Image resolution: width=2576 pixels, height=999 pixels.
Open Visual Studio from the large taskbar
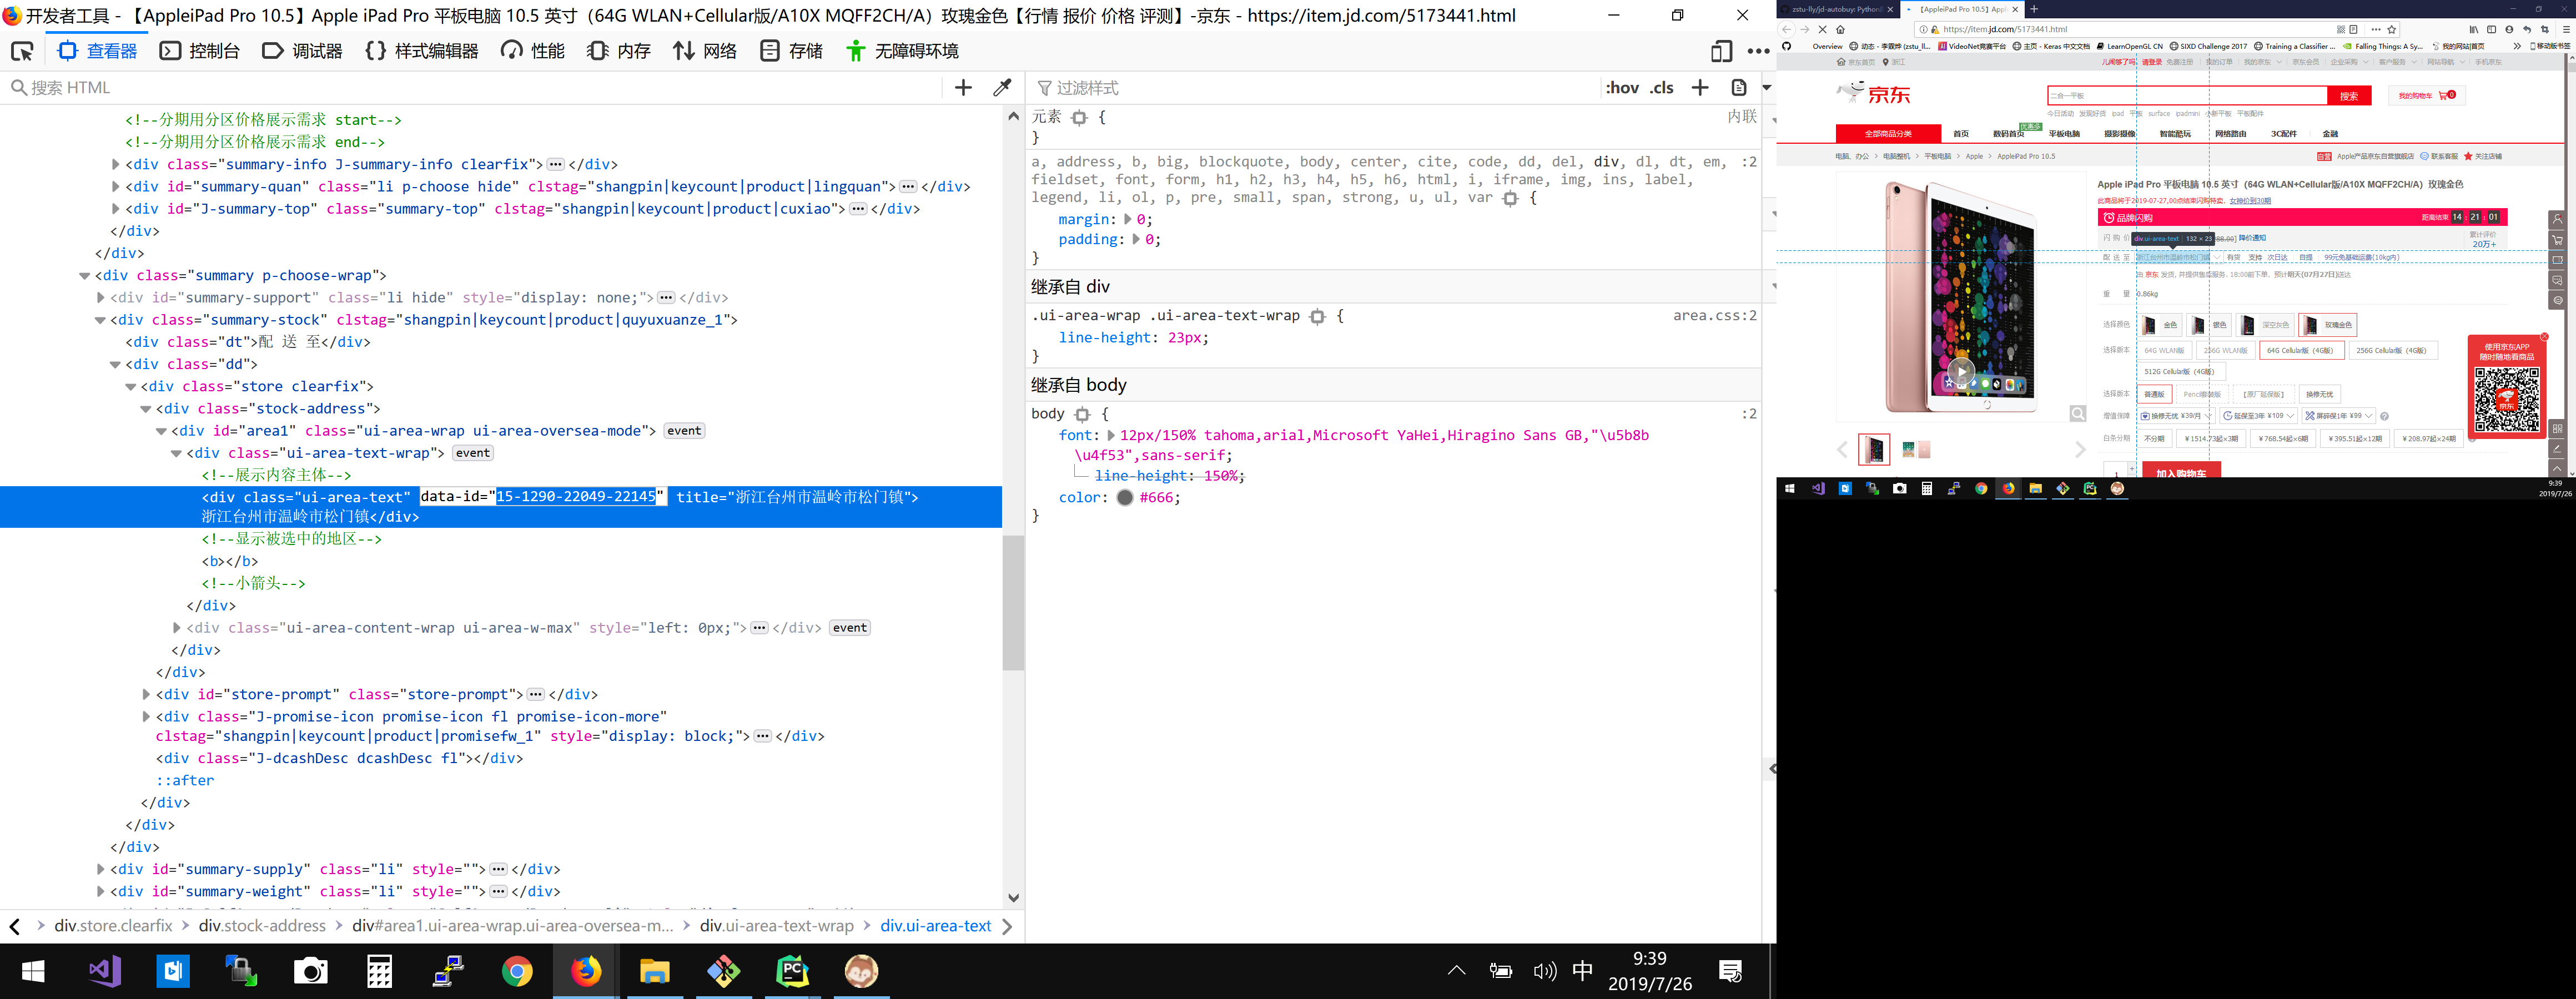coord(105,971)
